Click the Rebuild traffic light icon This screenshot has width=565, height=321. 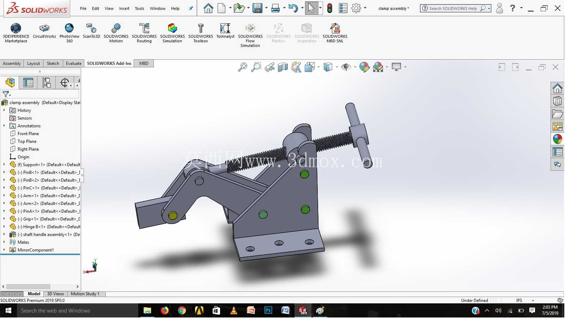pos(330,8)
